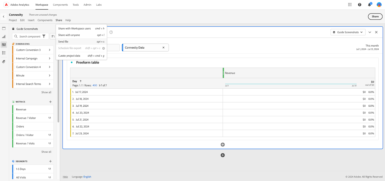The image size is (385, 181).
Task: Click the panel info question-mark icon
Action: click(x=111, y=32)
